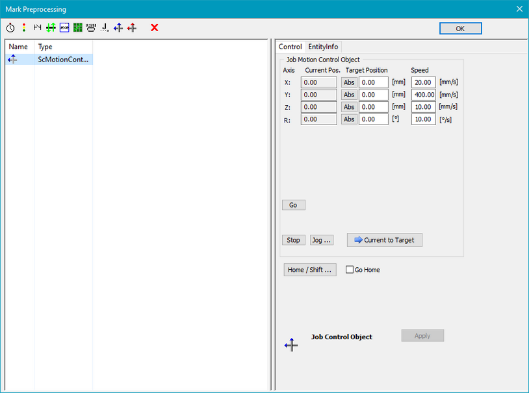Image resolution: width=529 pixels, height=393 pixels.
Task: Click the stopwatch timer icon in toolbar
Action: [10, 28]
